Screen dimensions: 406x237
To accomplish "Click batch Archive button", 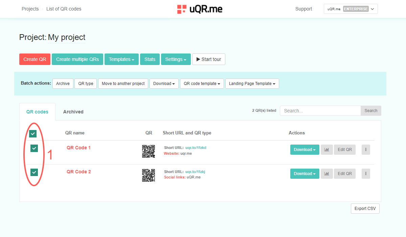I will (x=63, y=84).
